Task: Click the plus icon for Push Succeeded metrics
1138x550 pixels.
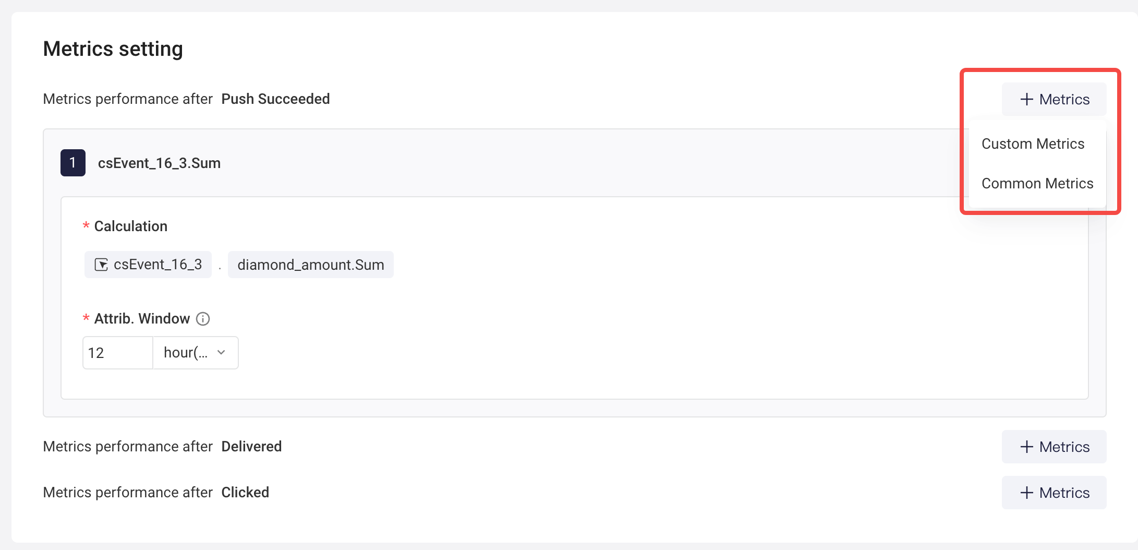Action: 1026,99
